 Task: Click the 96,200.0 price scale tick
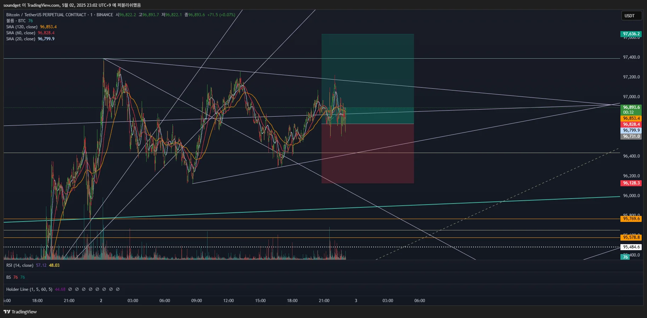[x=631, y=176]
